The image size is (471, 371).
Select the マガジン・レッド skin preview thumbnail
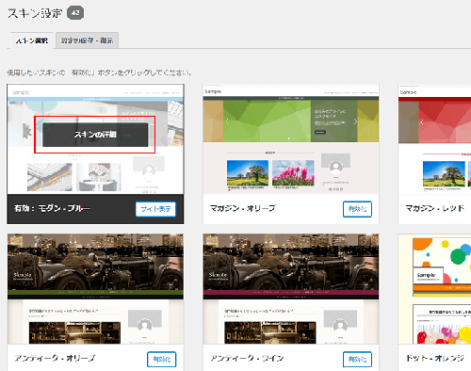434,139
